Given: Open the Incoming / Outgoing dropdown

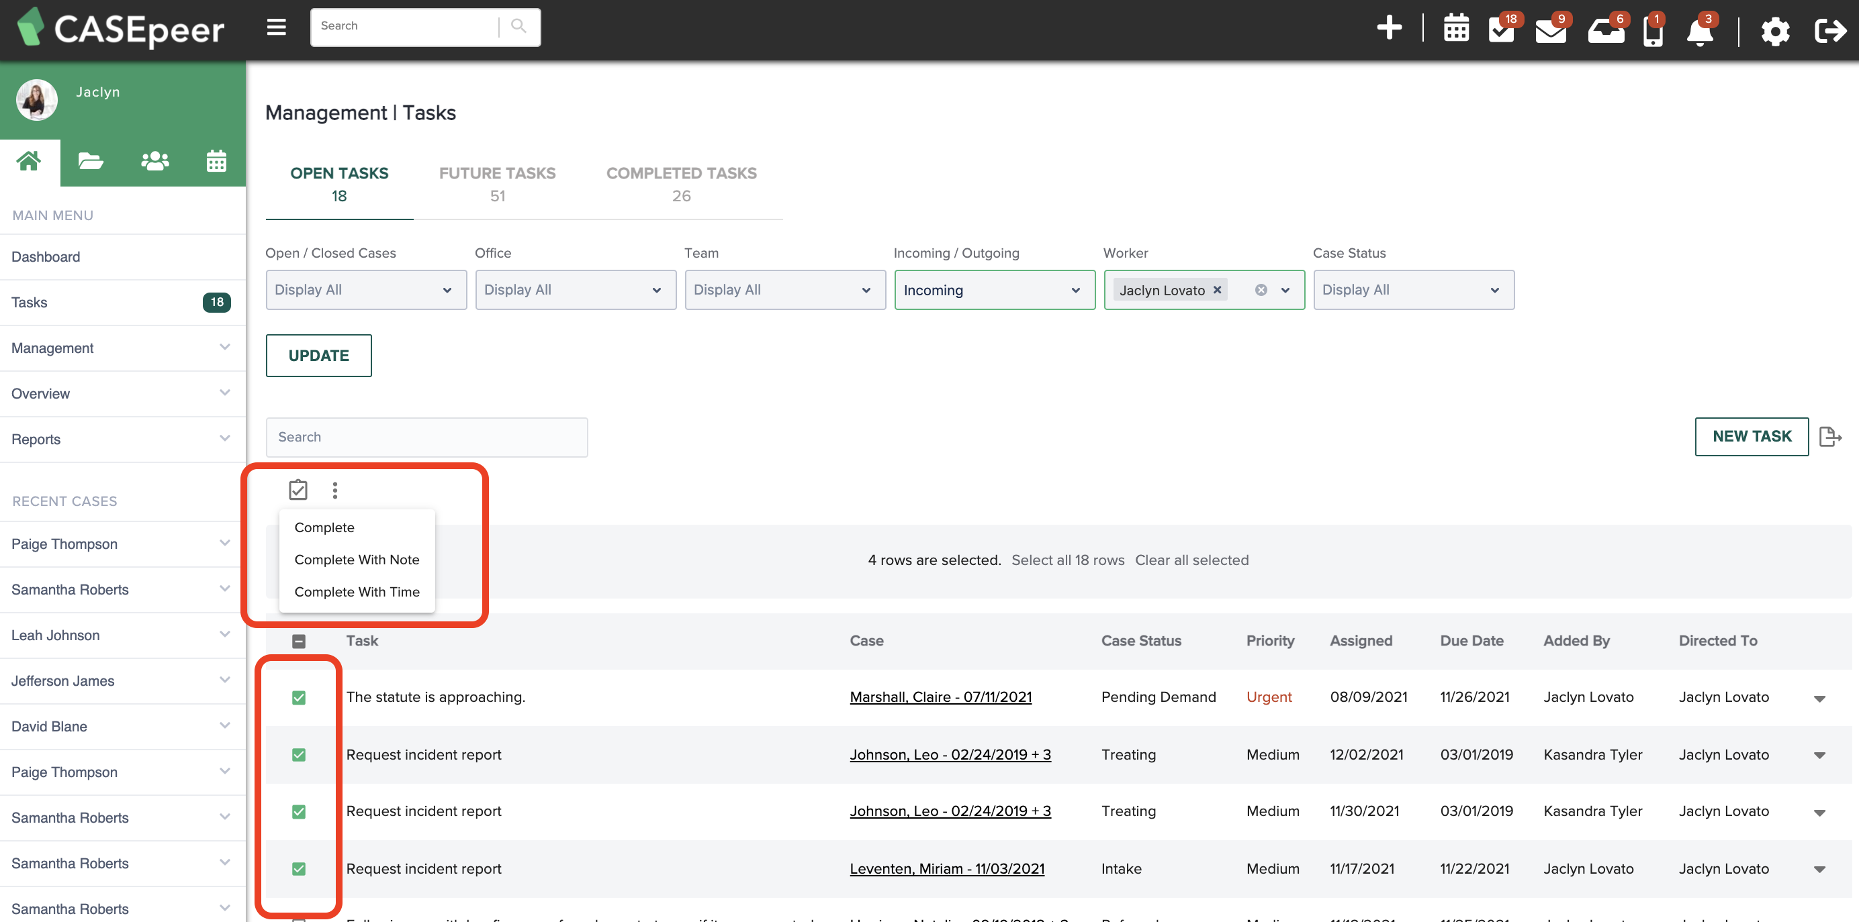Looking at the screenshot, I should tap(994, 290).
